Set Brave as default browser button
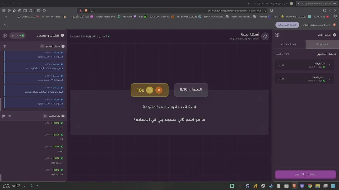The image size is (339, 190). coord(287,25)
